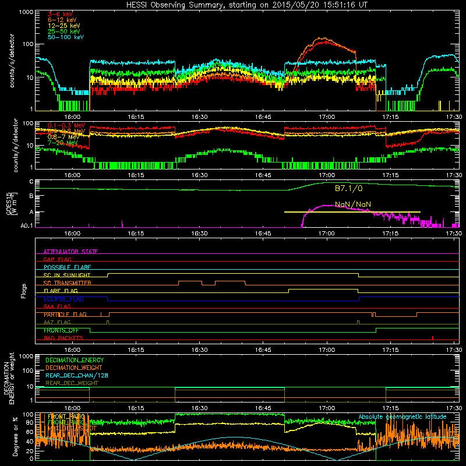Click the Degrees or % axis title

pyautogui.click(x=15, y=436)
